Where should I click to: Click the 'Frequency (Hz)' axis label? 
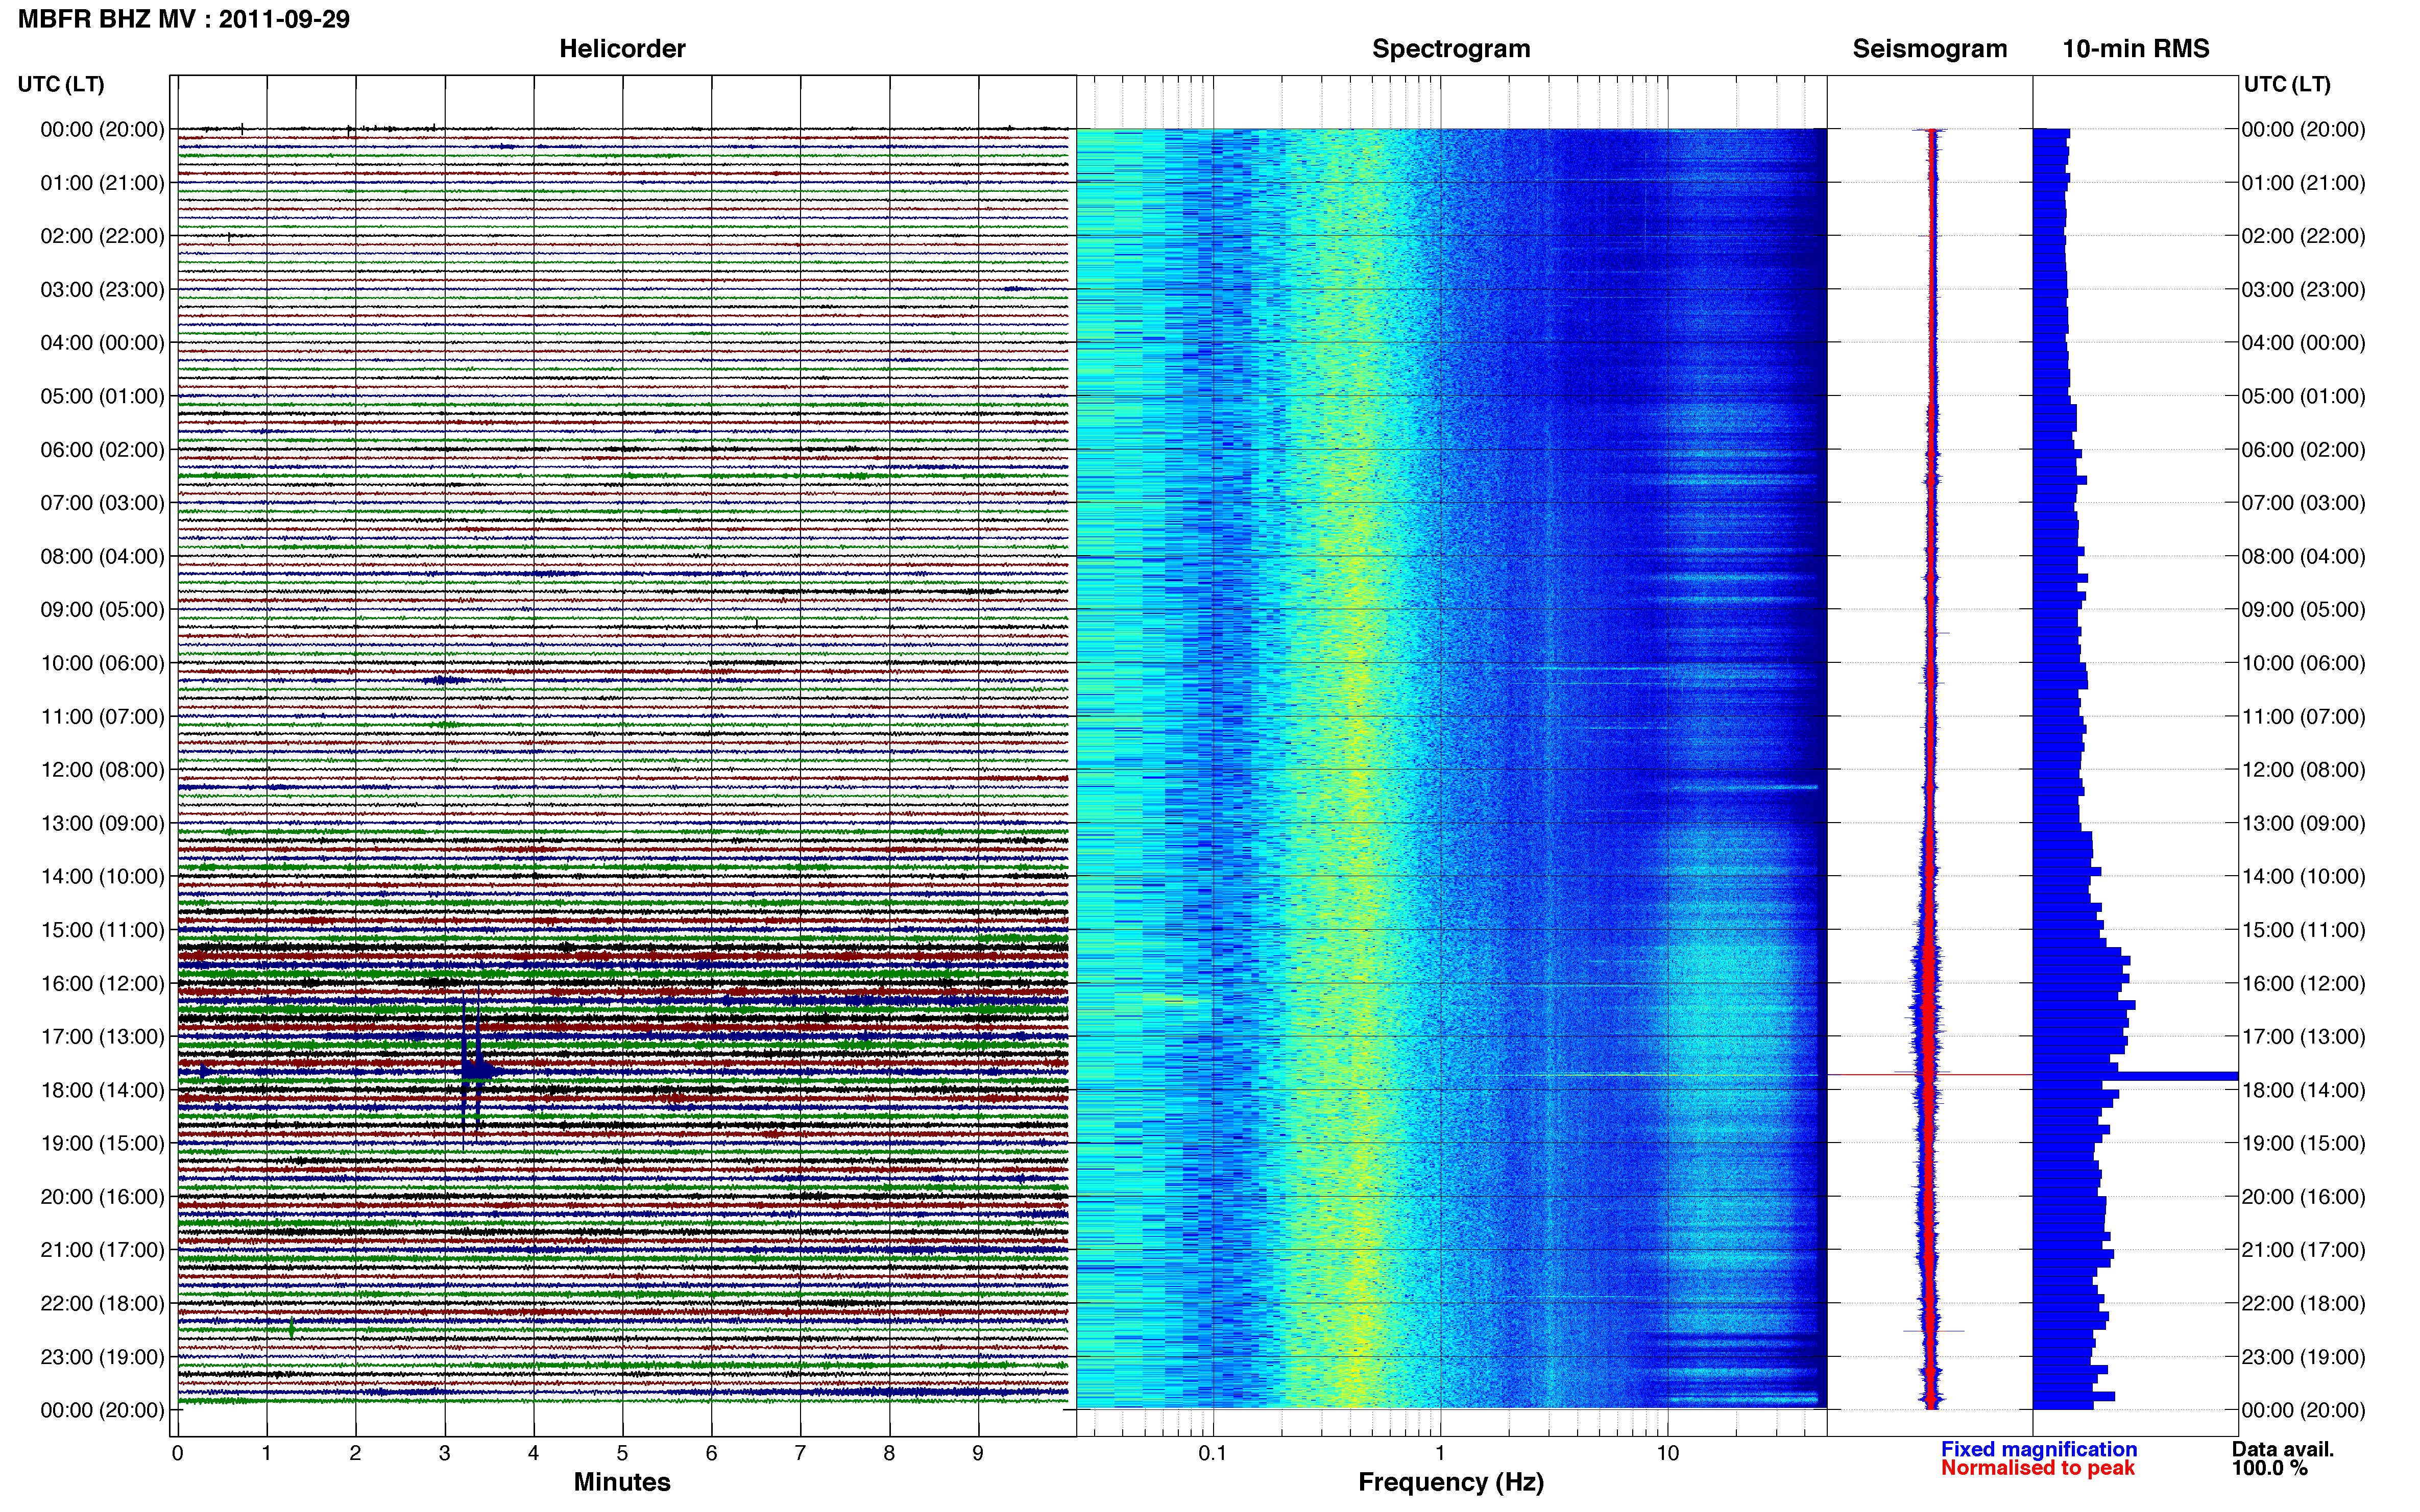[1450, 1482]
